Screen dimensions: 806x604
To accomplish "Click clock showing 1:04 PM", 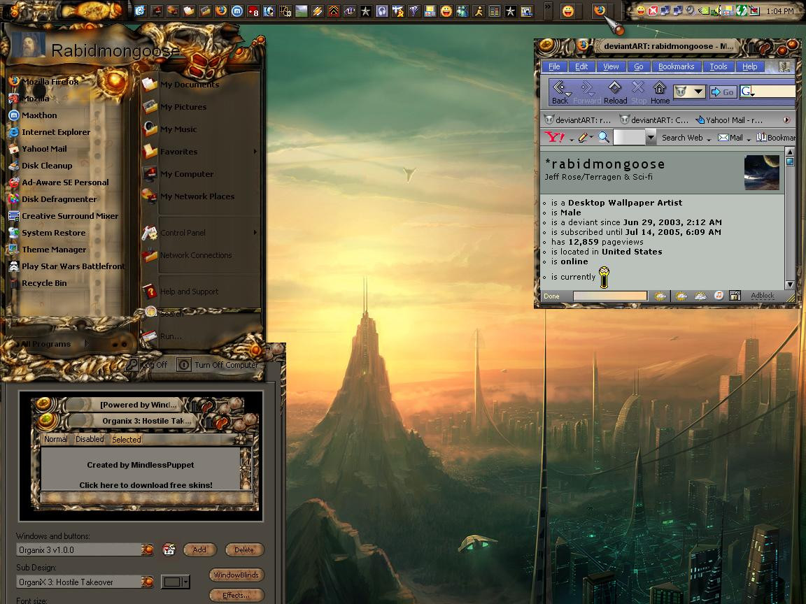I will [x=779, y=10].
